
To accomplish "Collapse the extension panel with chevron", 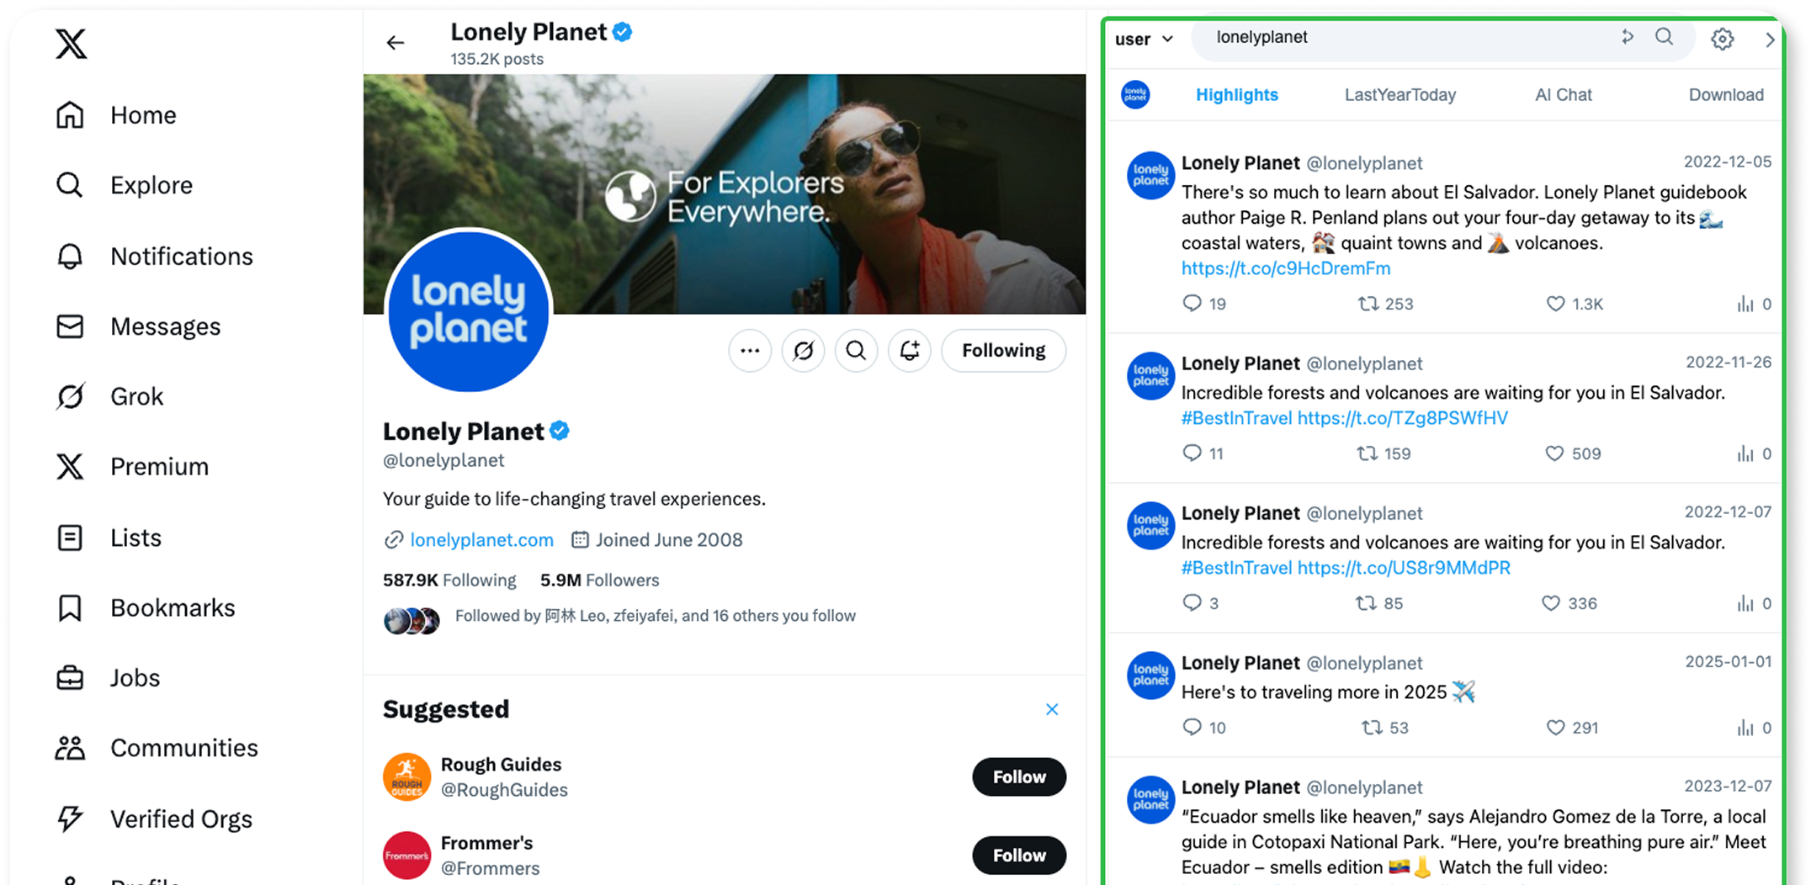I will 1770,40.
